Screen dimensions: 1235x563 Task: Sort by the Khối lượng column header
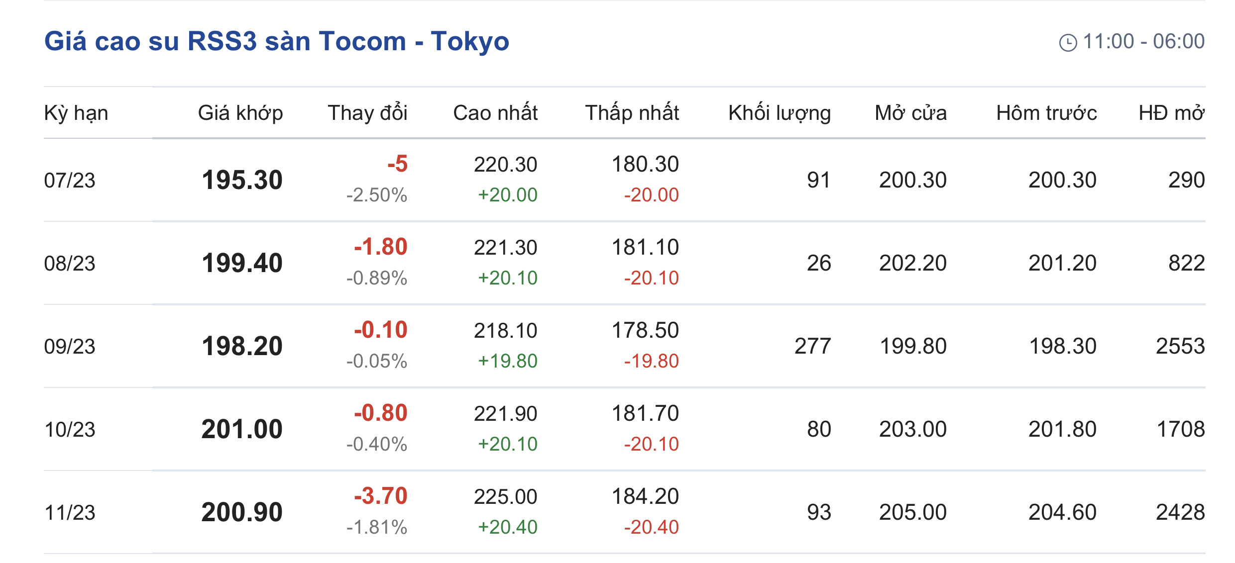(x=780, y=113)
